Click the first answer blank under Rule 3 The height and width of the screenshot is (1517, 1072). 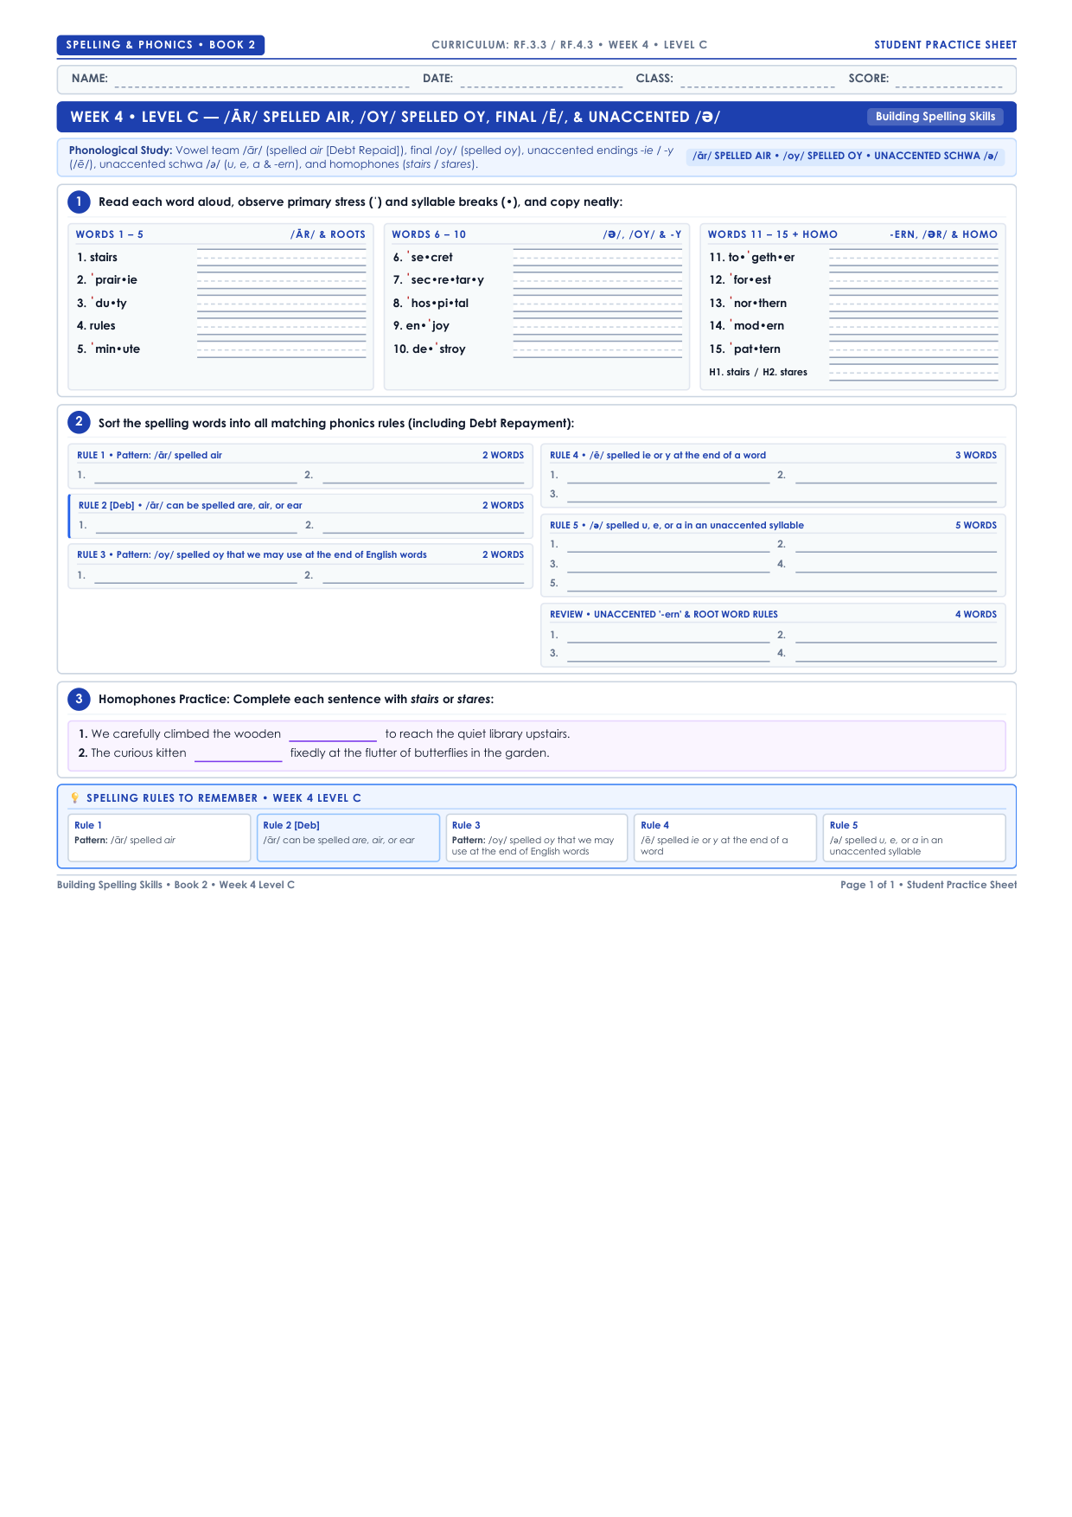pyautogui.click(x=195, y=576)
